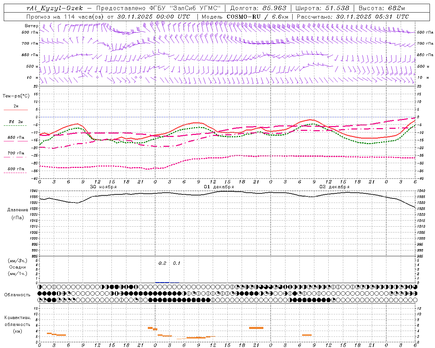Click the 500 гПа legend entry in the temperature panel
The width and height of the screenshot is (435, 348).
(x=16, y=169)
